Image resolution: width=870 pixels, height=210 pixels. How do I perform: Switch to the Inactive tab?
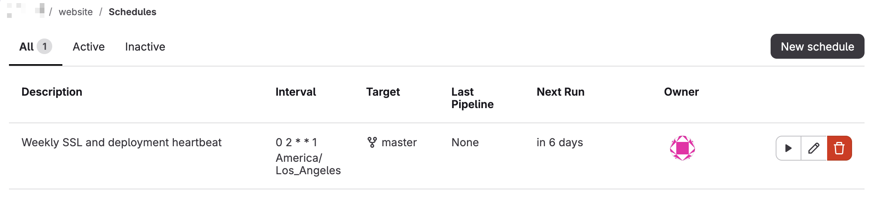[145, 47]
